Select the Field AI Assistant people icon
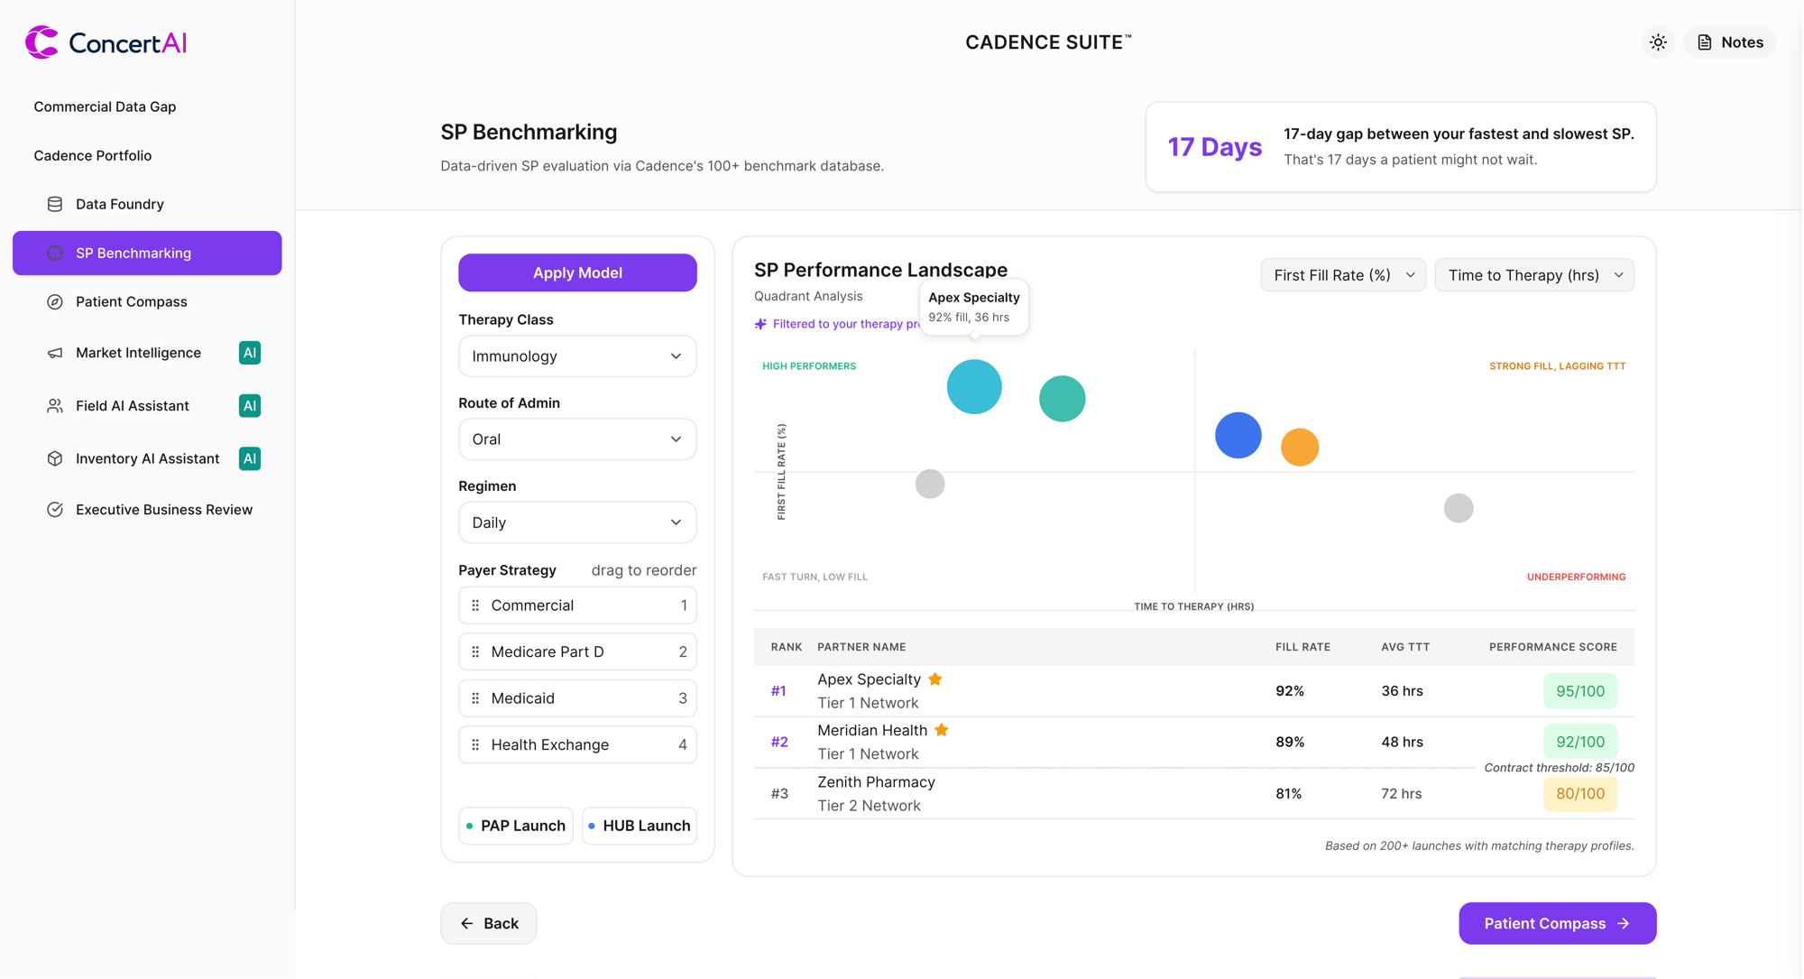The width and height of the screenshot is (1804, 979). tap(56, 405)
